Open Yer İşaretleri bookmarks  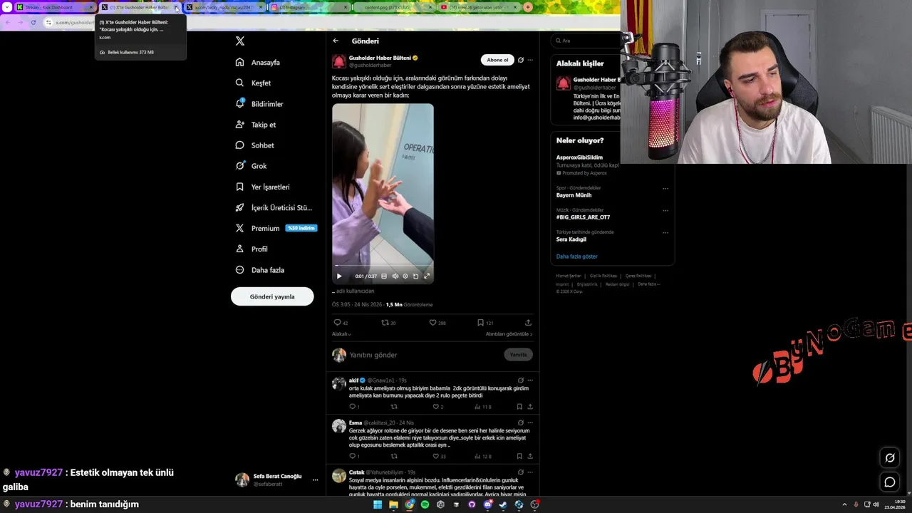262,187
